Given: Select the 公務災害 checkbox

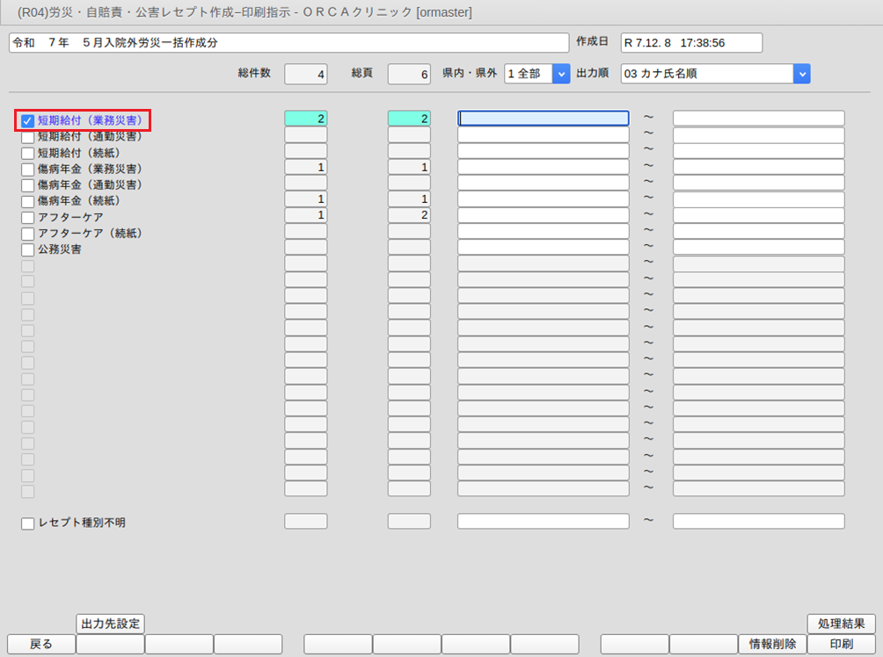Looking at the screenshot, I should (x=28, y=249).
